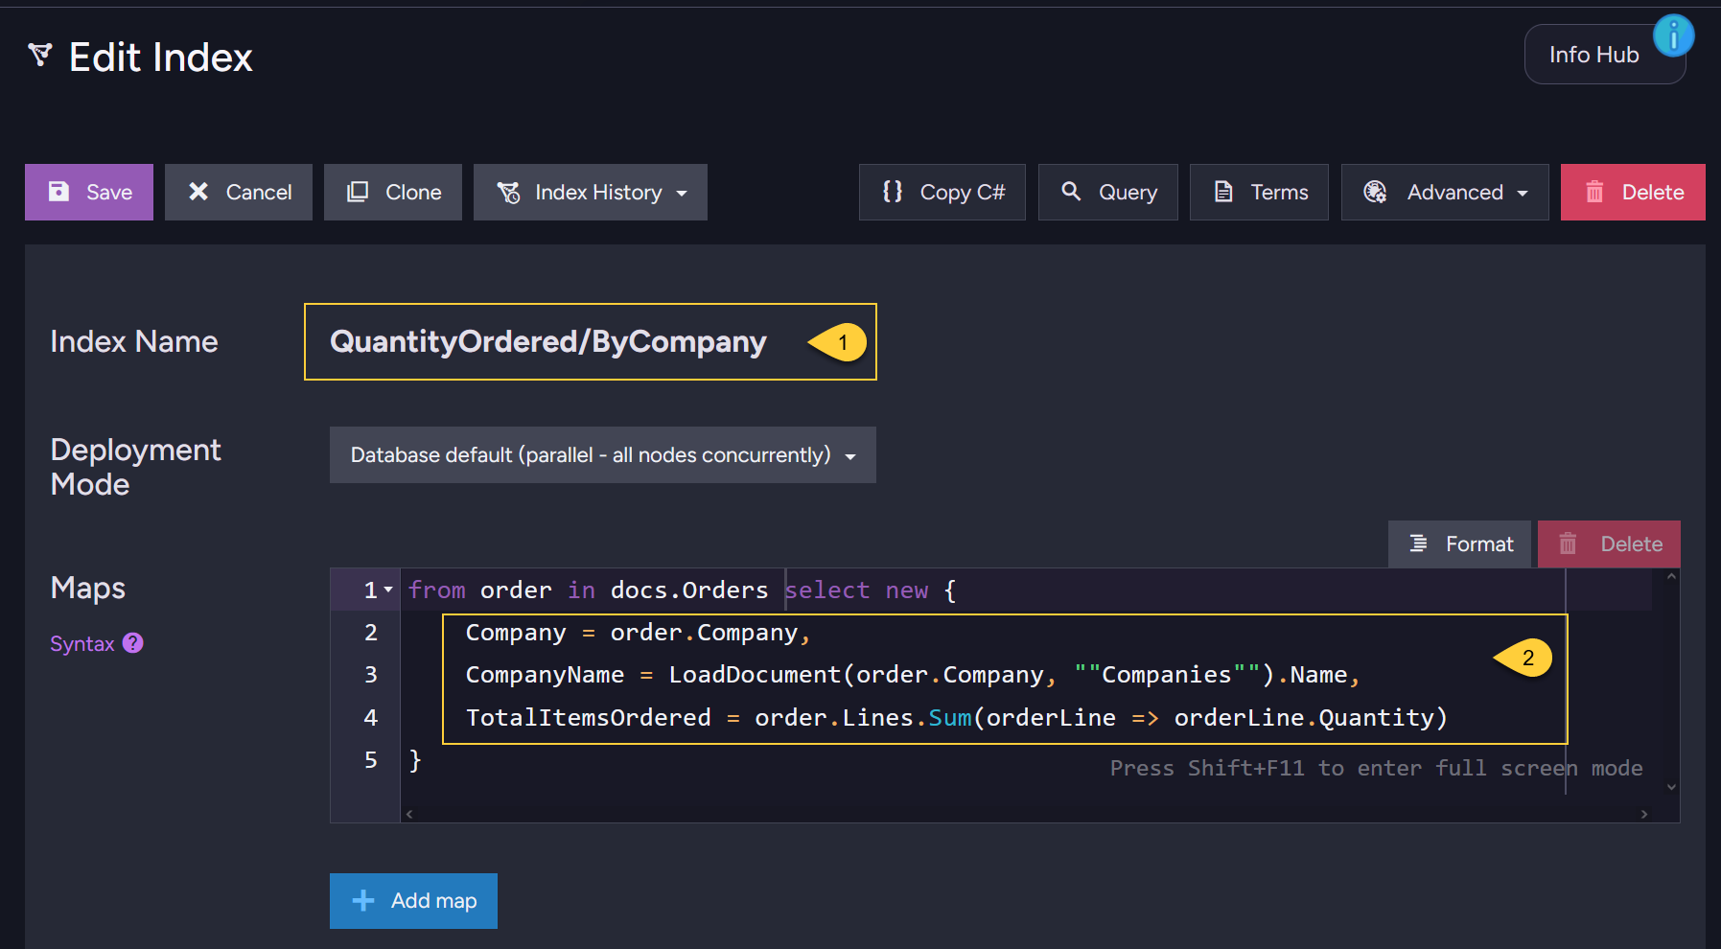Click the Clone copy icon
The width and height of the screenshot is (1721, 949).
point(358,192)
